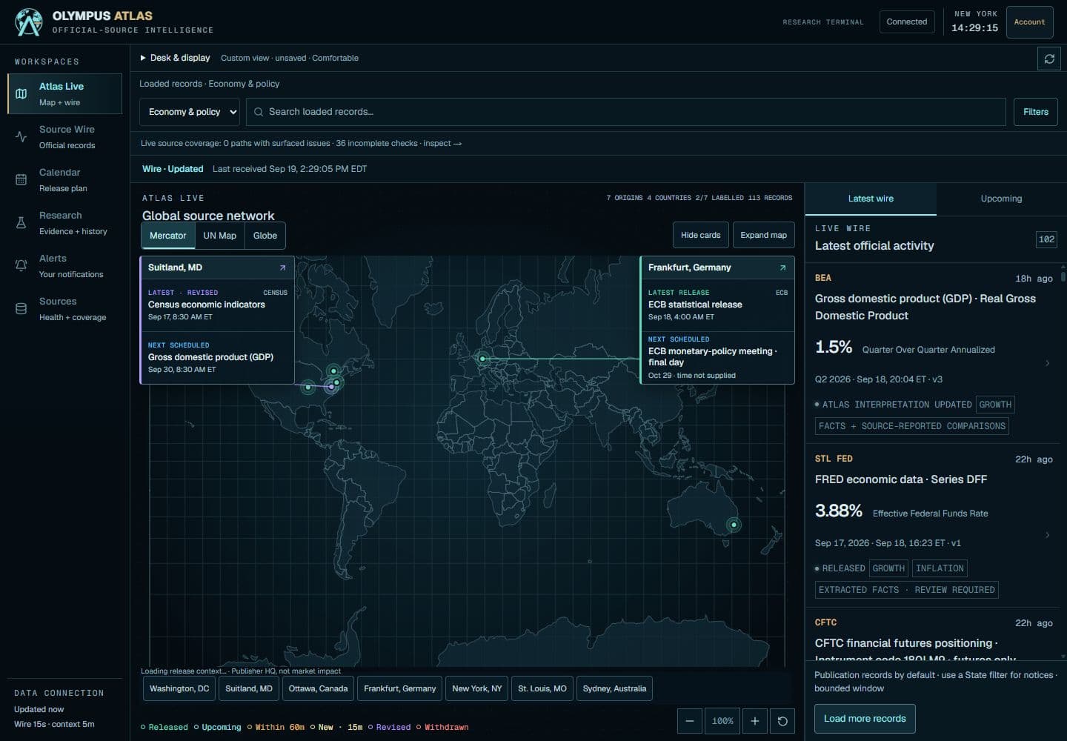Click the Sources database icon
The image size is (1067, 741).
point(21,309)
